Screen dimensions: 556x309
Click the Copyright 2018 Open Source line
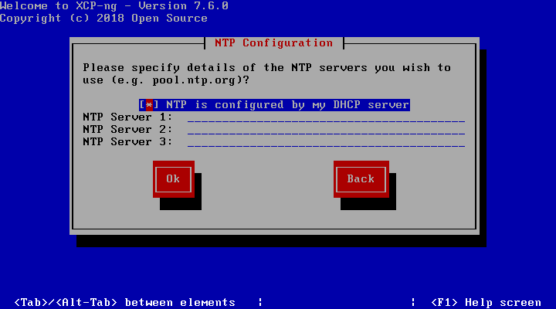pyautogui.click(x=103, y=19)
